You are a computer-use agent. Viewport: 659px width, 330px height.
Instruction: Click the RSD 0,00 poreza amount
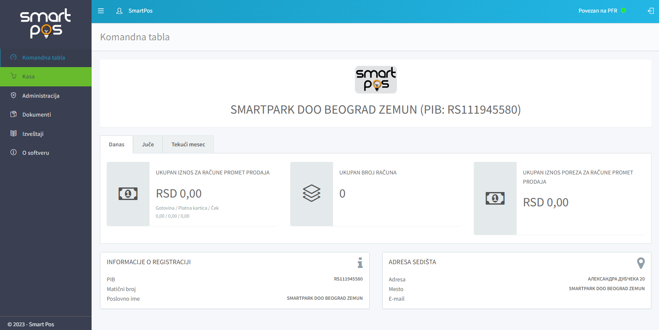pos(546,202)
